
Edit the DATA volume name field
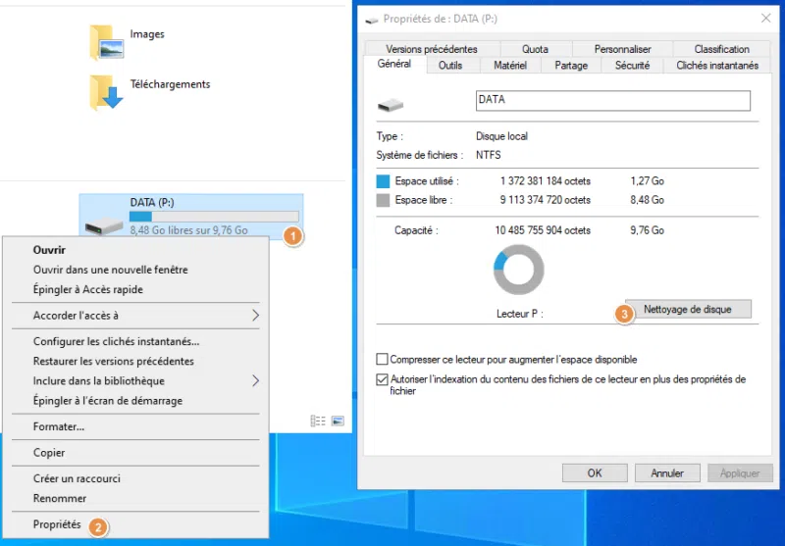[x=612, y=101]
